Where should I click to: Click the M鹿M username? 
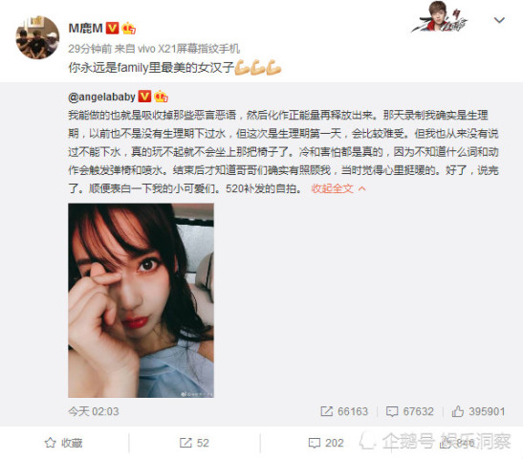[x=85, y=28]
